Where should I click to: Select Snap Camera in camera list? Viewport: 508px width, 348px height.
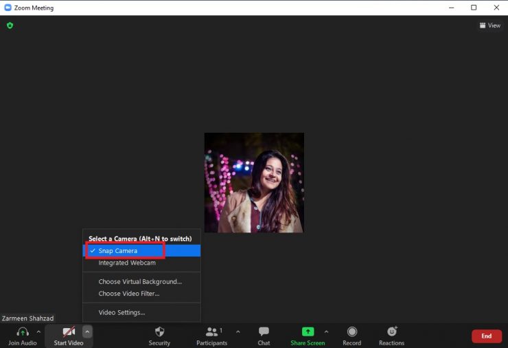[141, 250]
